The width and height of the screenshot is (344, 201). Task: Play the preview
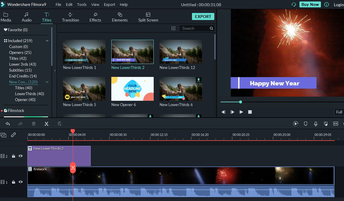[x=241, y=112]
